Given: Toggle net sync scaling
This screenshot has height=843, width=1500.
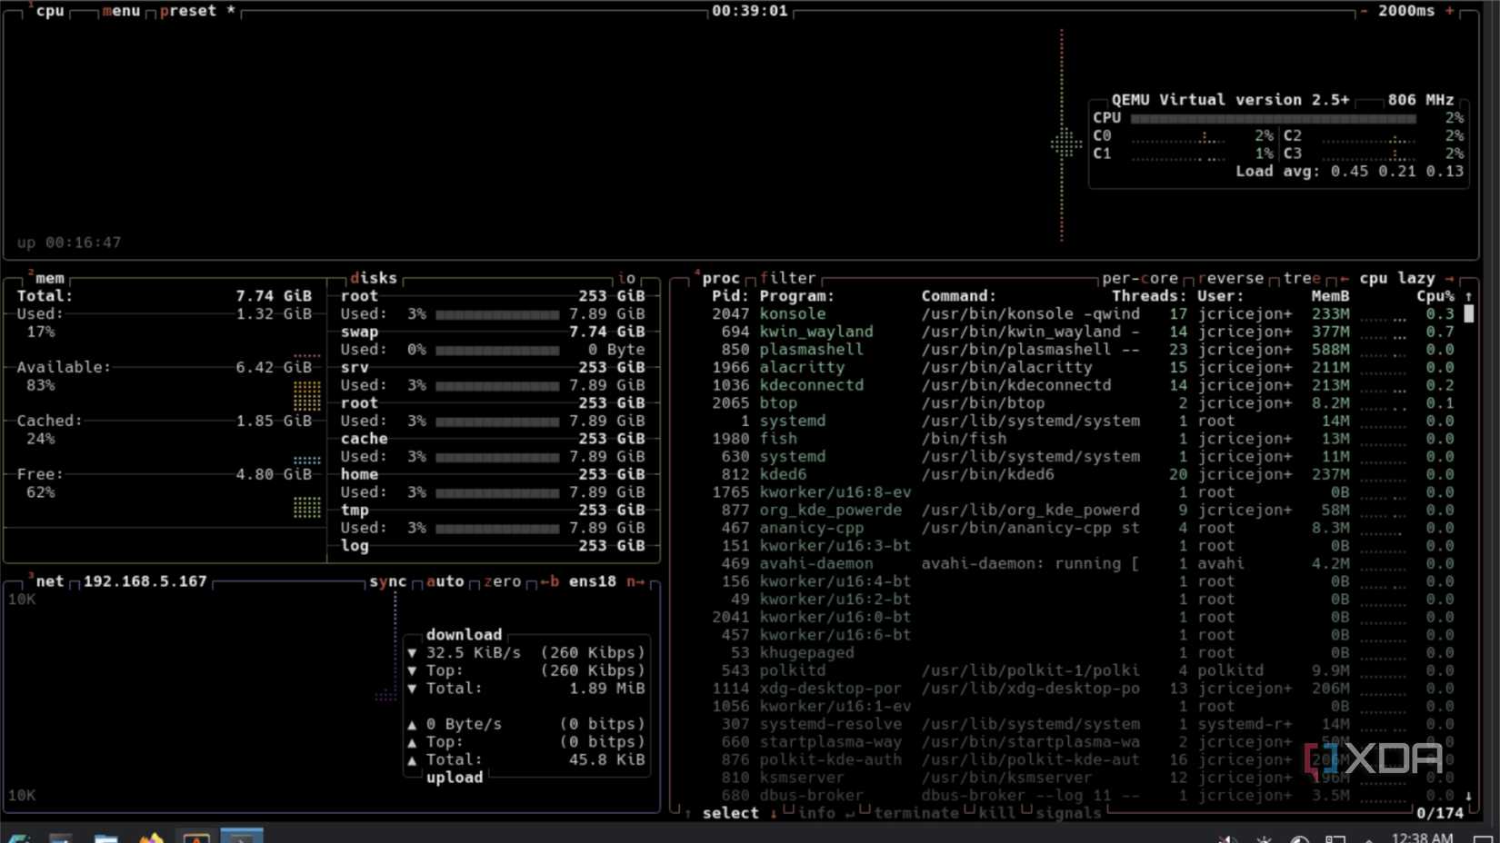Looking at the screenshot, I should [x=388, y=581].
